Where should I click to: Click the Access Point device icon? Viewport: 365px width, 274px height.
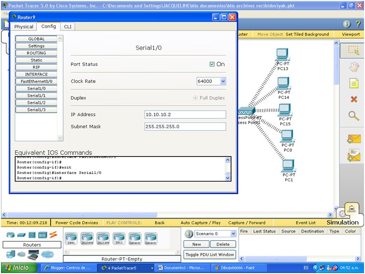point(247,111)
